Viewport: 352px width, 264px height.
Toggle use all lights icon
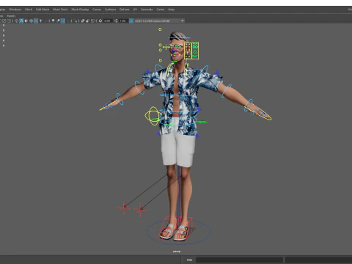[40, 21]
